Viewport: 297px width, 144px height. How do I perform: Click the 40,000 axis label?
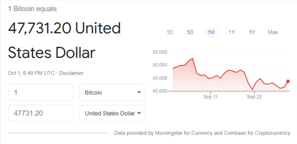tap(160, 91)
